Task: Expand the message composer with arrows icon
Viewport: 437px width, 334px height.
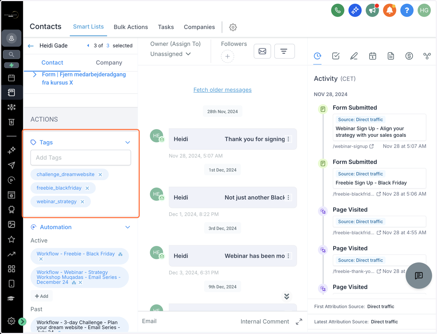Action: [299, 322]
